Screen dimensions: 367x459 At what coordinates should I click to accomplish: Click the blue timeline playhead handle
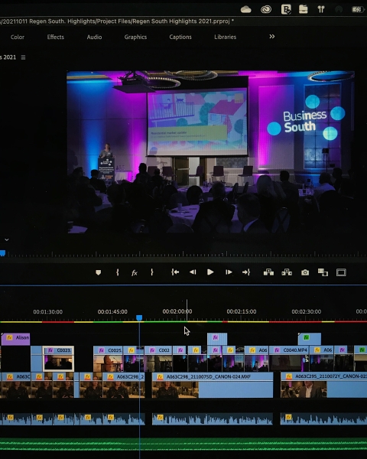tap(139, 318)
